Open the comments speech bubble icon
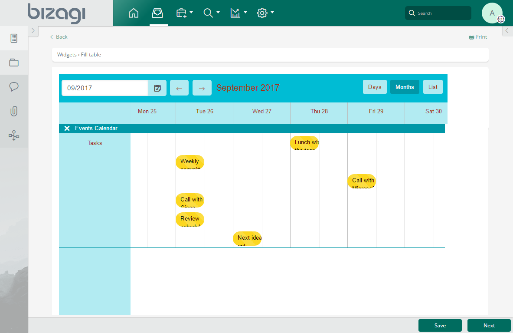The height and width of the screenshot is (333, 513). [x=14, y=87]
